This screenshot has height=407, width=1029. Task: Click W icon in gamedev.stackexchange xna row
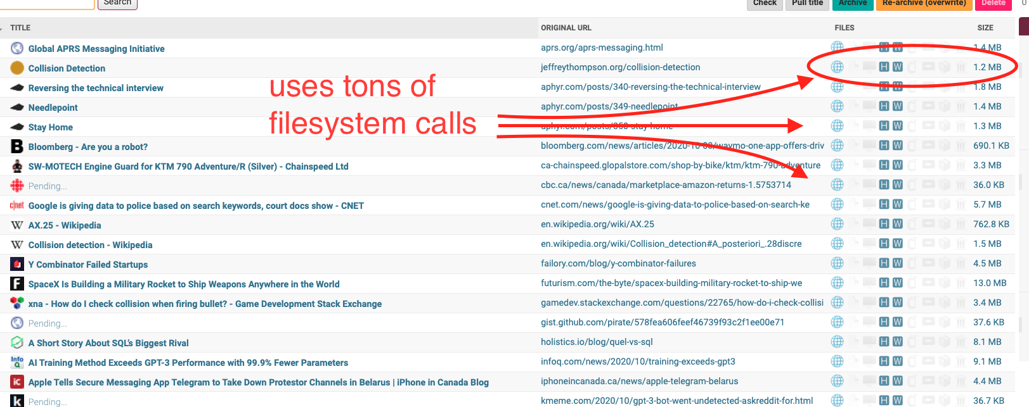[x=898, y=303]
